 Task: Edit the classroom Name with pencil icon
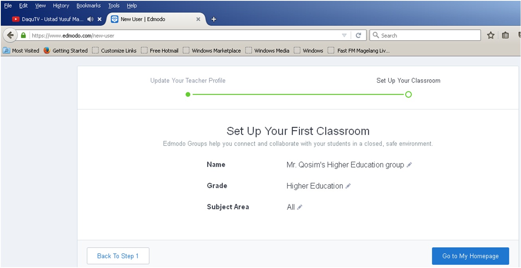tap(409, 165)
